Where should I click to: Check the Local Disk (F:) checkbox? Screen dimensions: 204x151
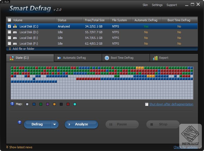click(x=9, y=44)
